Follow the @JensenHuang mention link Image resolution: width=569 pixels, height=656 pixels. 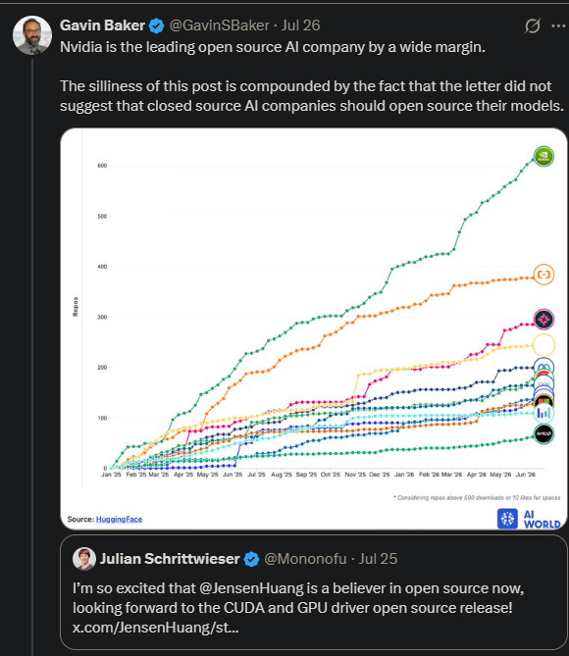point(251,588)
